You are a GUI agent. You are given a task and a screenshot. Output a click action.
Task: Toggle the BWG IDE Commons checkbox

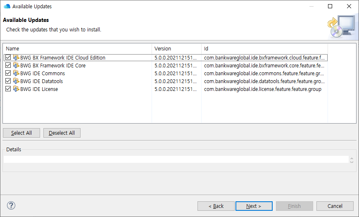pyautogui.click(x=8, y=74)
